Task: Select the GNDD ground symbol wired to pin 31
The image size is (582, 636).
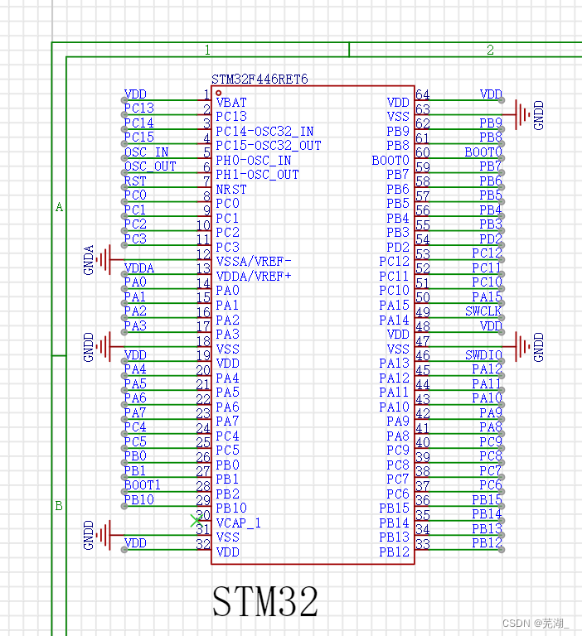Action: 103,535
